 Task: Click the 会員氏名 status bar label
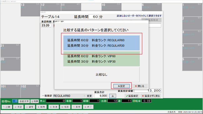pyautogui.click(x=171, y=112)
